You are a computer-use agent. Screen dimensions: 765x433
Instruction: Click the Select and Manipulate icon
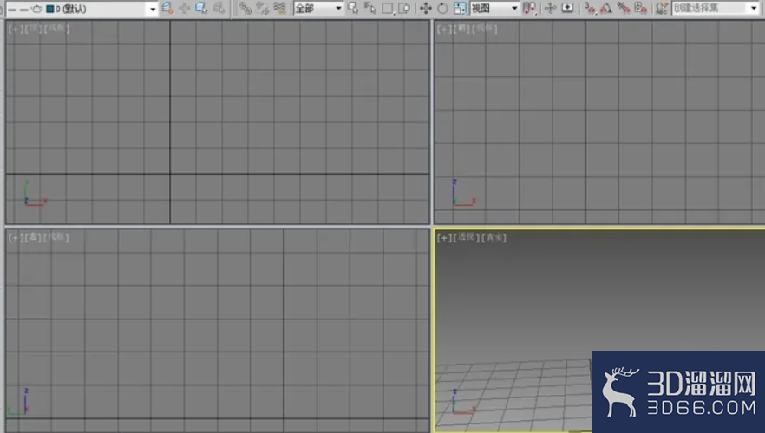550,9
